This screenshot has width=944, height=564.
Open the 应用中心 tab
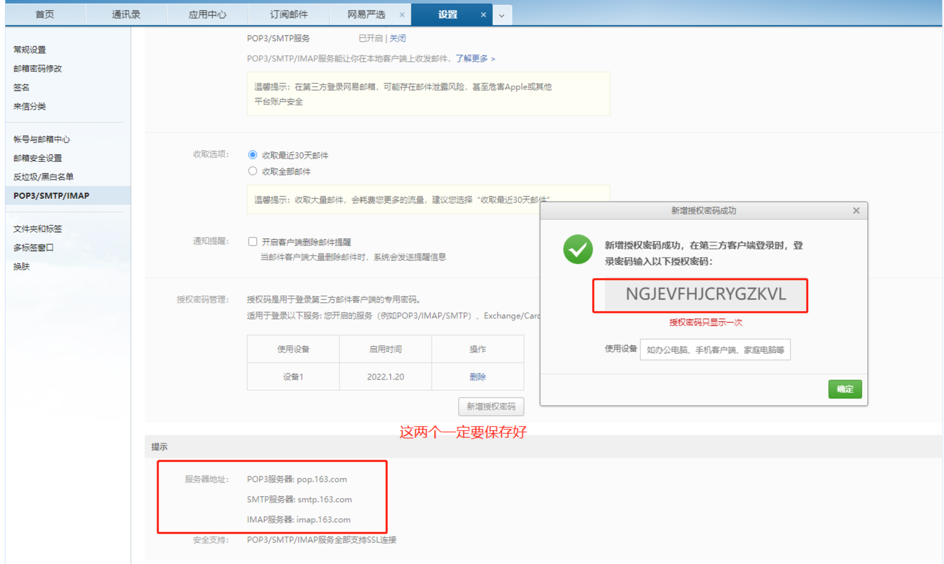click(207, 14)
